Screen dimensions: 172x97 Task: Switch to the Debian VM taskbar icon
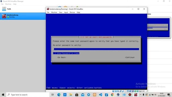[x=136, y=95]
